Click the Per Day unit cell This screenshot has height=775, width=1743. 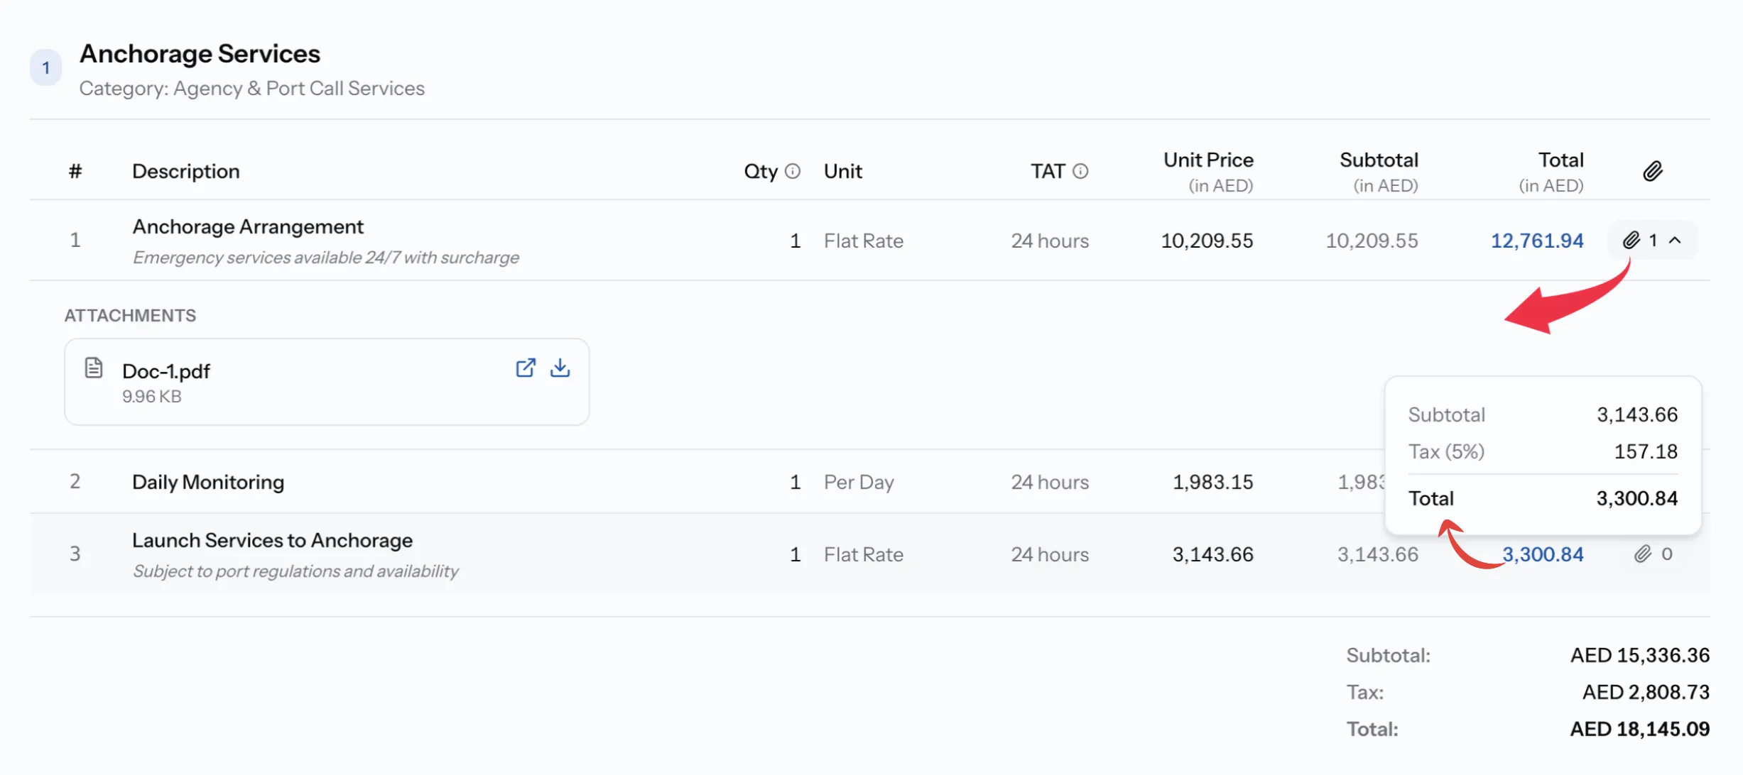[x=859, y=482]
